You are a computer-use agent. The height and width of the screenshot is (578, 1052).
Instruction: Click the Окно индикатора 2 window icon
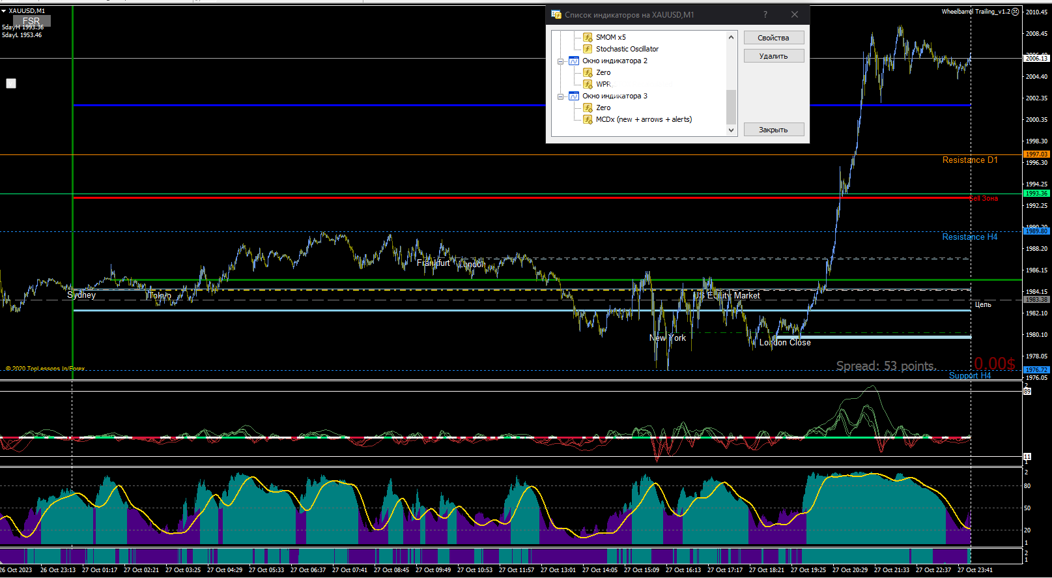pyautogui.click(x=574, y=61)
